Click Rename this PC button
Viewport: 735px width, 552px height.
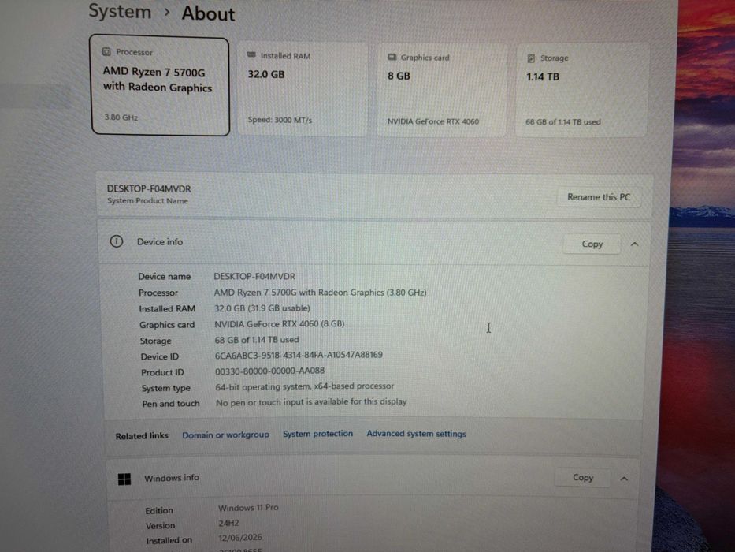click(x=599, y=197)
